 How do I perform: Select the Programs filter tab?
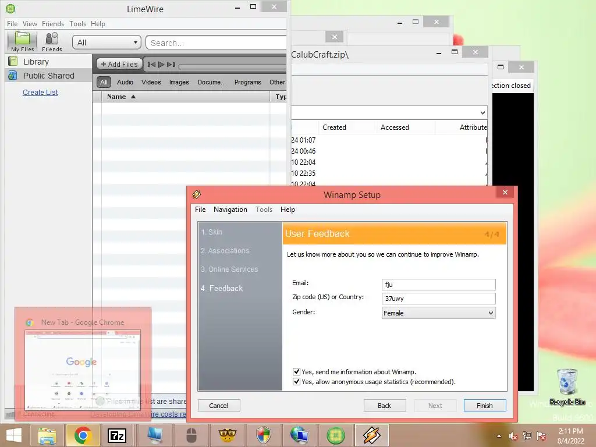(248, 82)
